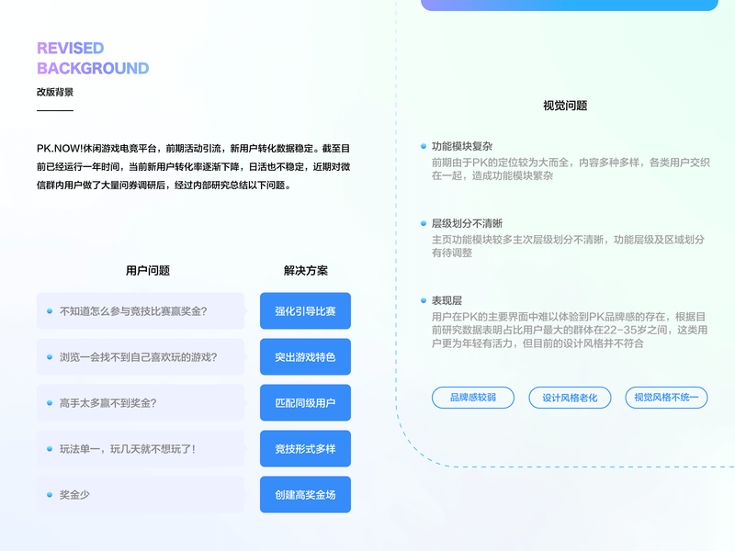Click the blue dot beside 高手太多赢不到奖金?
This screenshot has width=735, height=551.
[x=50, y=403]
